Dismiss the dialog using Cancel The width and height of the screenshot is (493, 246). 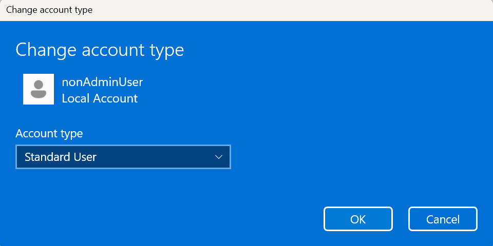pos(443,219)
